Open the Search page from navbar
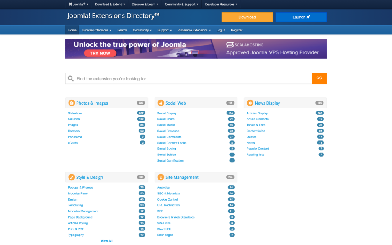Image resolution: width=392 pixels, height=245 pixels. 122,30
